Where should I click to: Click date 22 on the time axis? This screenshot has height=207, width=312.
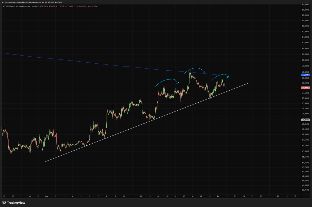click(x=226, y=196)
